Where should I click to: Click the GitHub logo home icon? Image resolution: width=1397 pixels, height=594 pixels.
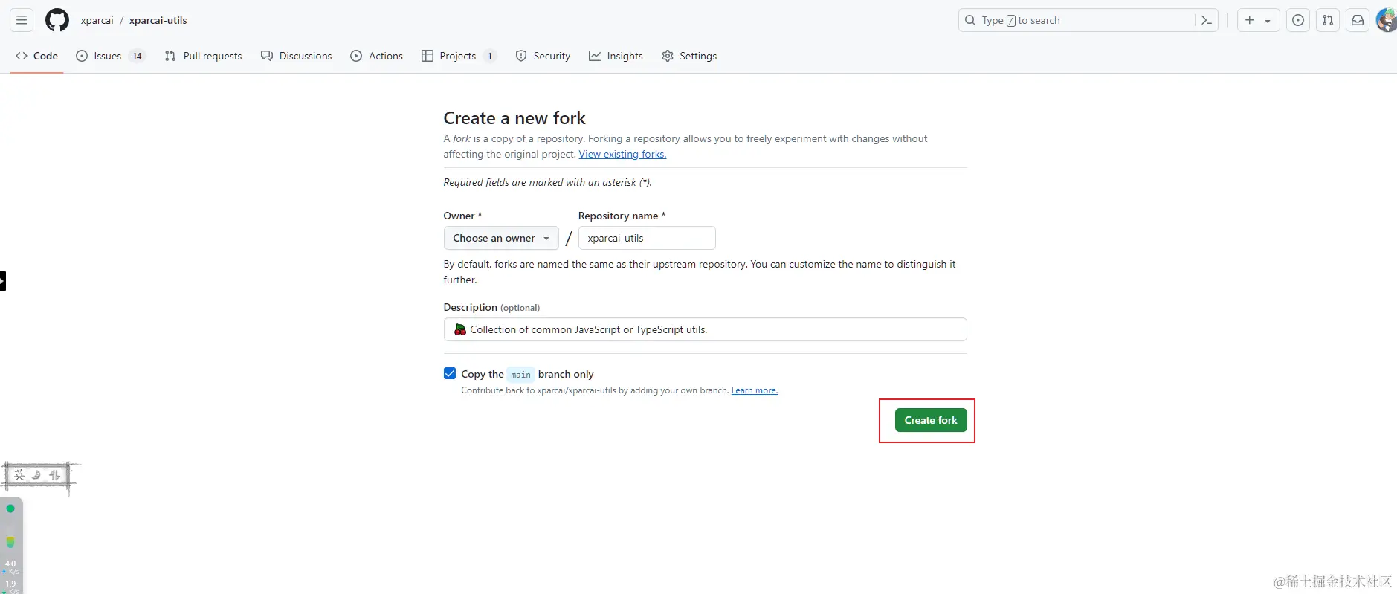pyautogui.click(x=57, y=20)
